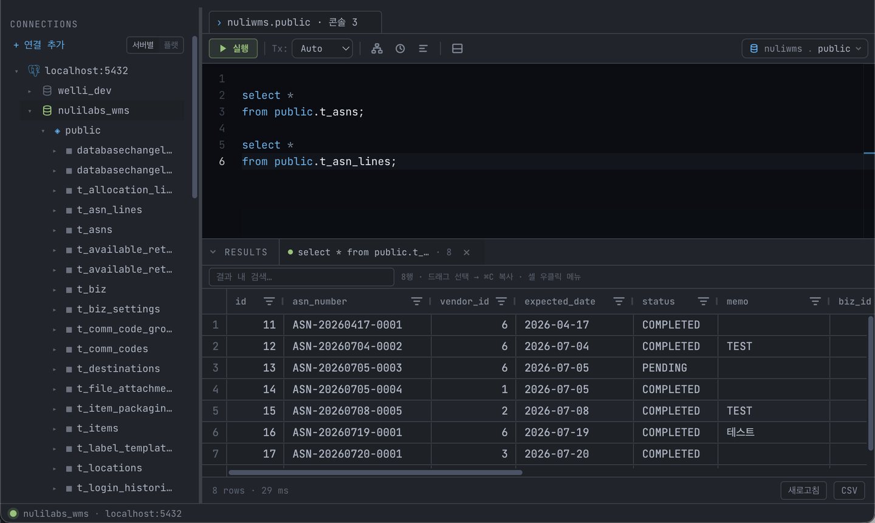Click the t_file_attachme… table icon
The image size is (875, 523).
tap(69, 389)
